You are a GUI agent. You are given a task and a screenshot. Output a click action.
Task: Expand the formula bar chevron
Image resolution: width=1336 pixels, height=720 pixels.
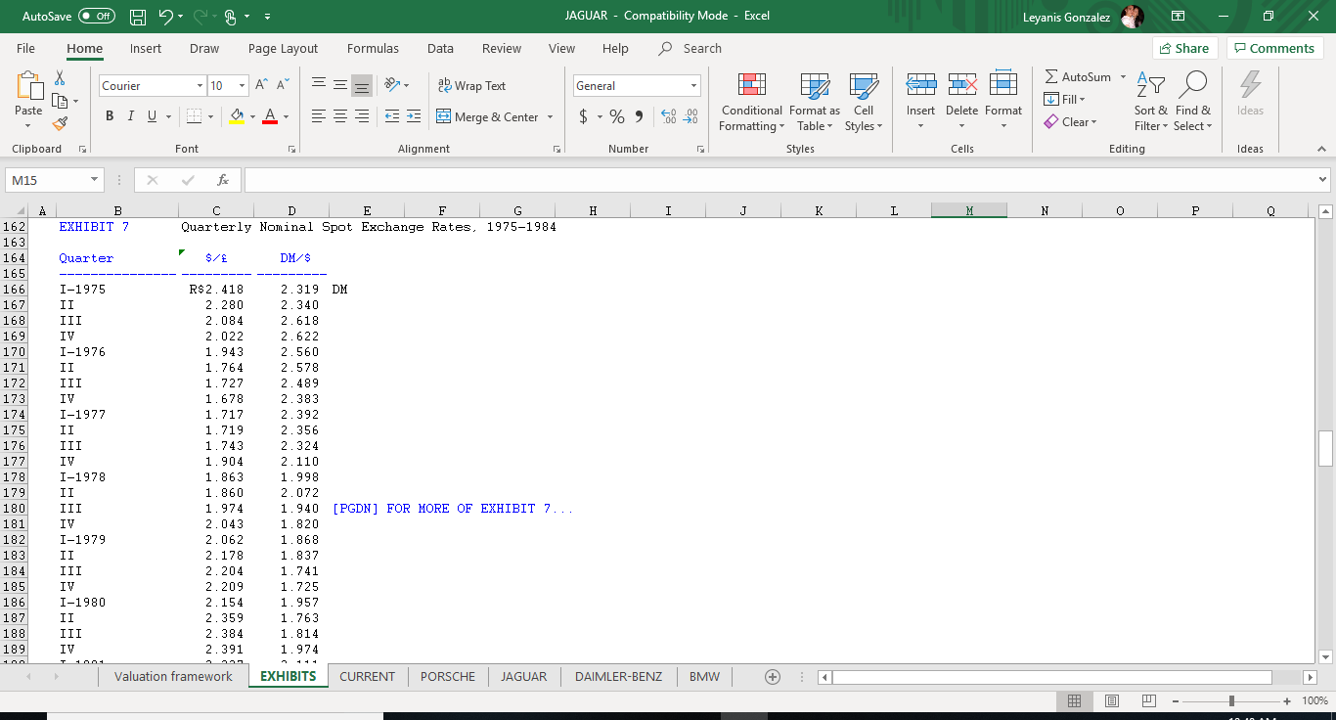pyautogui.click(x=1323, y=180)
